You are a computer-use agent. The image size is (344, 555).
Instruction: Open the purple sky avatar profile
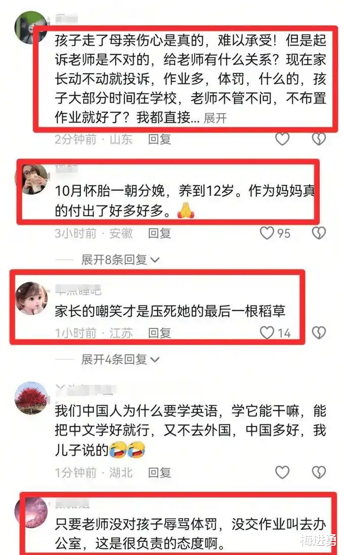pyautogui.click(x=31, y=513)
